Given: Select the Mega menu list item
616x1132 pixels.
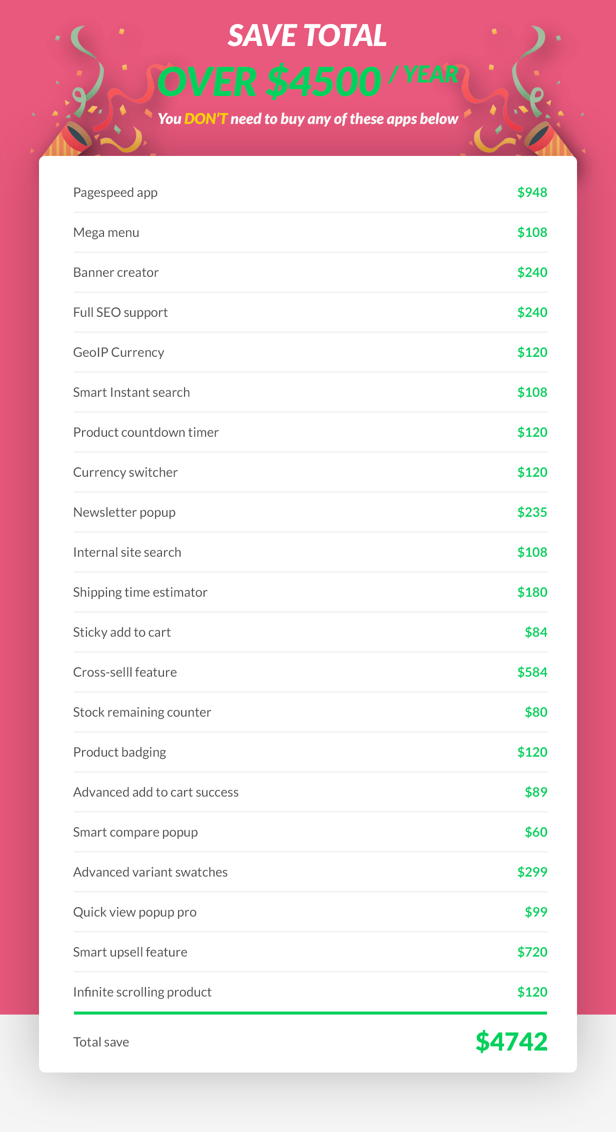Looking at the screenshot, I should tap(310, 232).
